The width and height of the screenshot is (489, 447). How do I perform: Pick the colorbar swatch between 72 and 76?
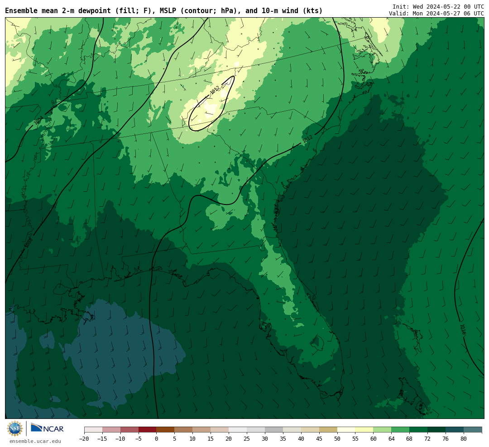(436, 430)
